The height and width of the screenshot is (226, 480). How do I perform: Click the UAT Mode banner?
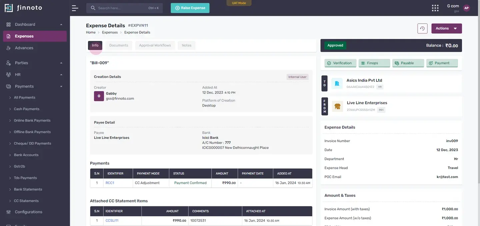point(239,3)
